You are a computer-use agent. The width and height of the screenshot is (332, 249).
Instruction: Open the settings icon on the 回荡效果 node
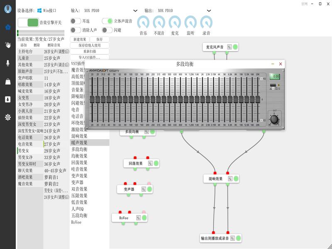[x=149, y=164]
